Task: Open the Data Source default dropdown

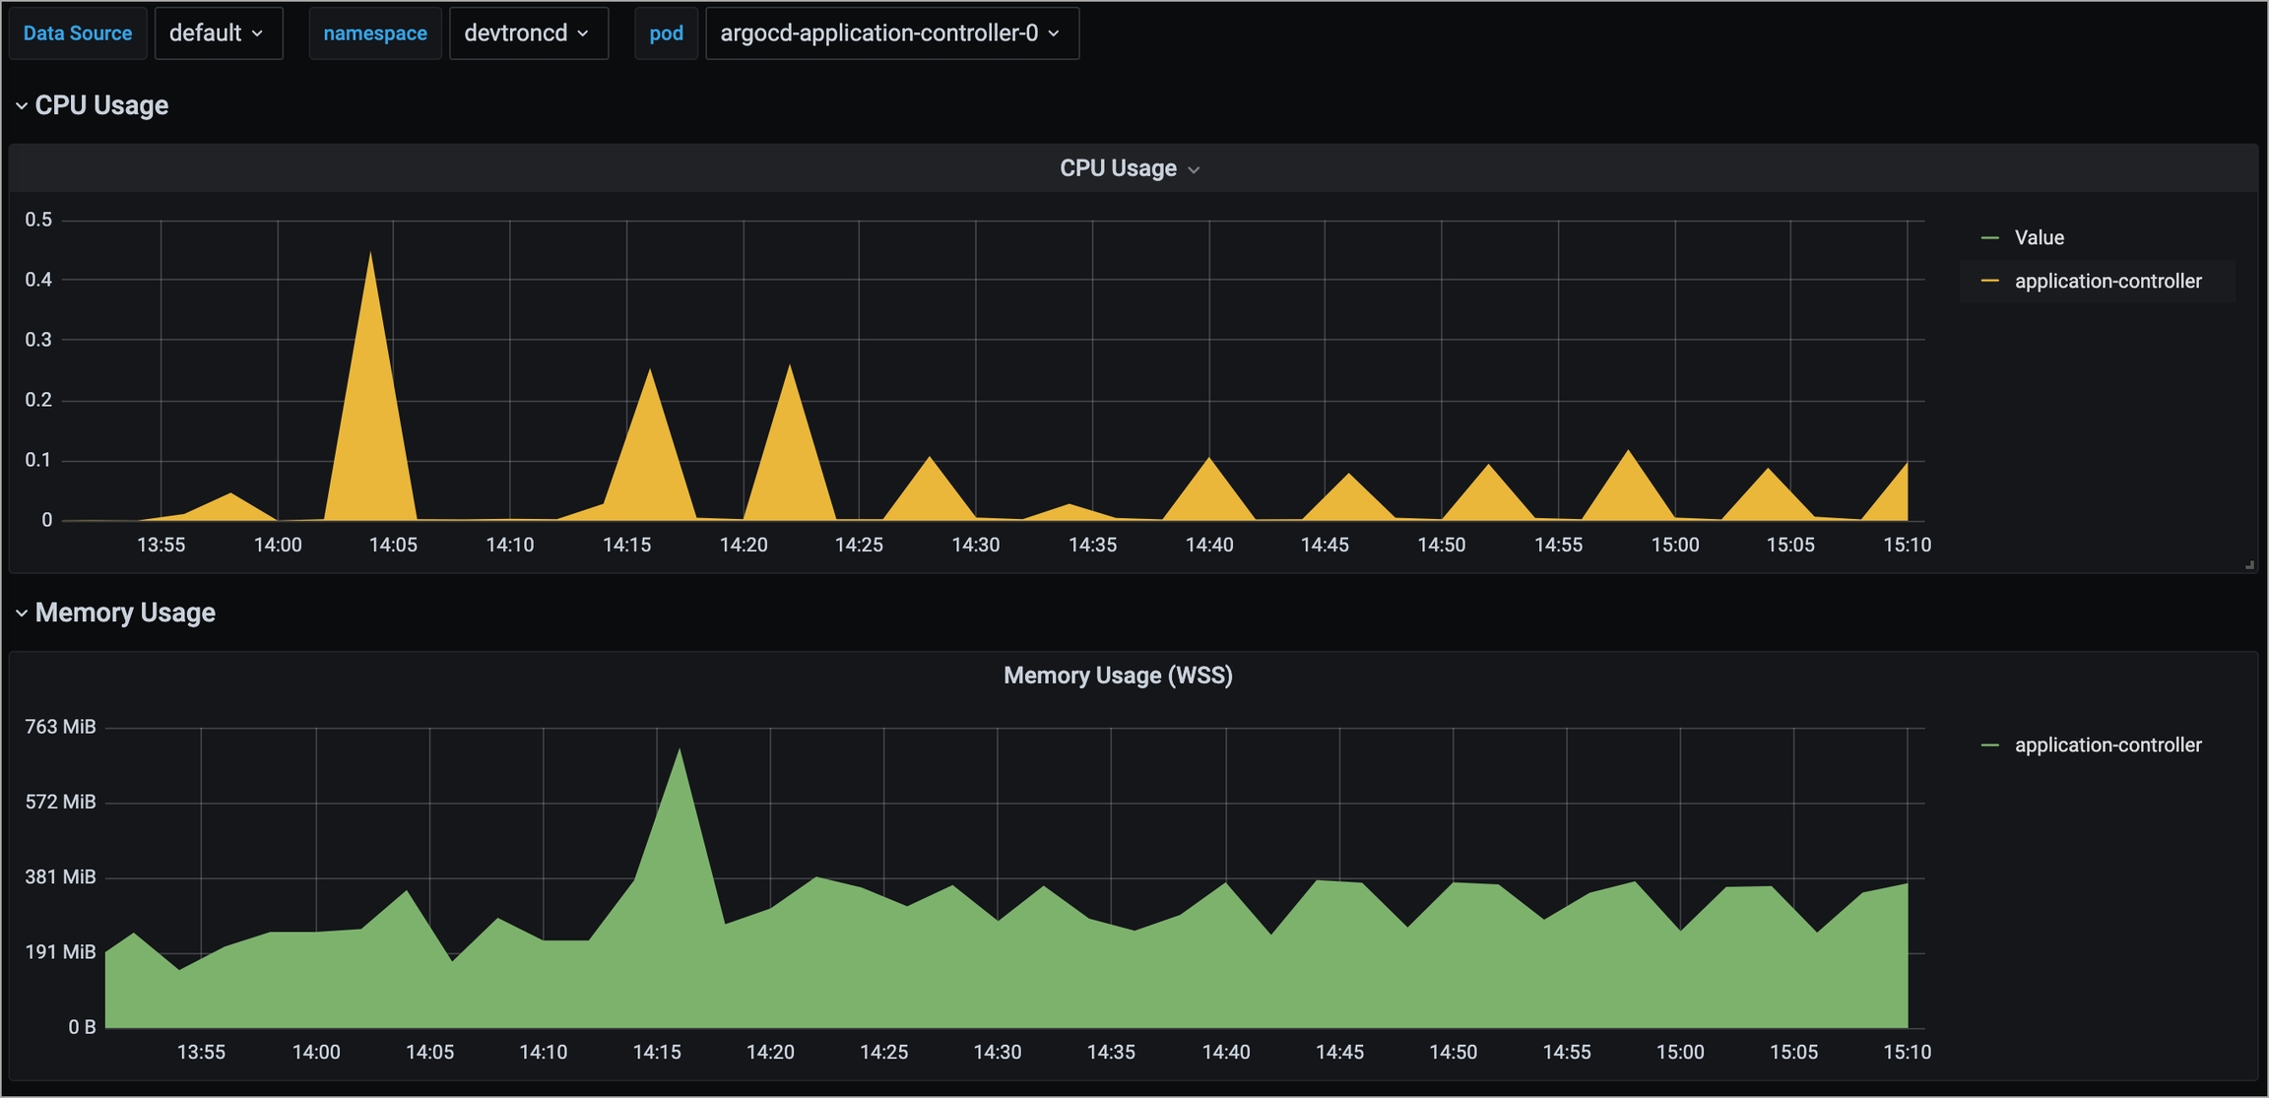Action: click(218, 33)
